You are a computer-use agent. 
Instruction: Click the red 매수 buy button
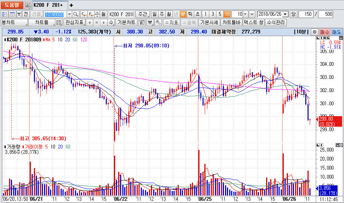point(325,32)
